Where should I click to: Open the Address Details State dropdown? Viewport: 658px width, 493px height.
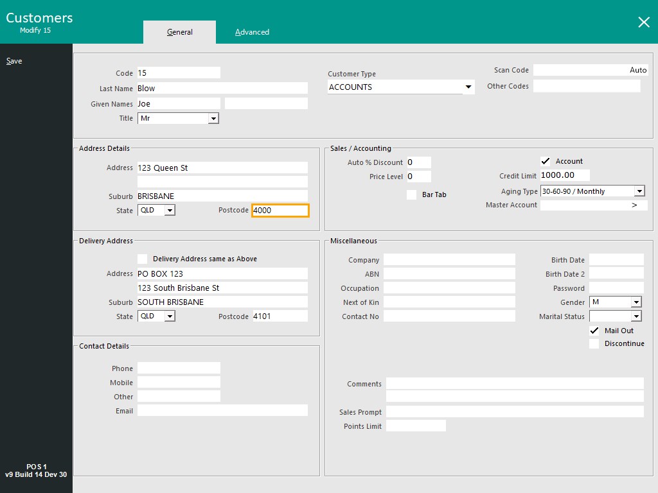170,211
